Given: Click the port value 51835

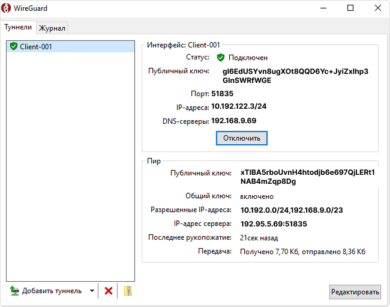Looking at the screenshot, I should pyautogui.click(x=223, y=94).
